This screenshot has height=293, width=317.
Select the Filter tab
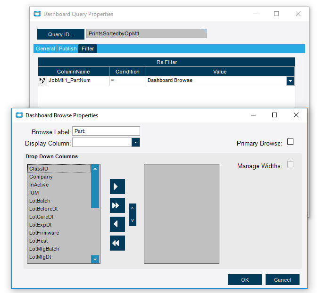click(88, 49)
